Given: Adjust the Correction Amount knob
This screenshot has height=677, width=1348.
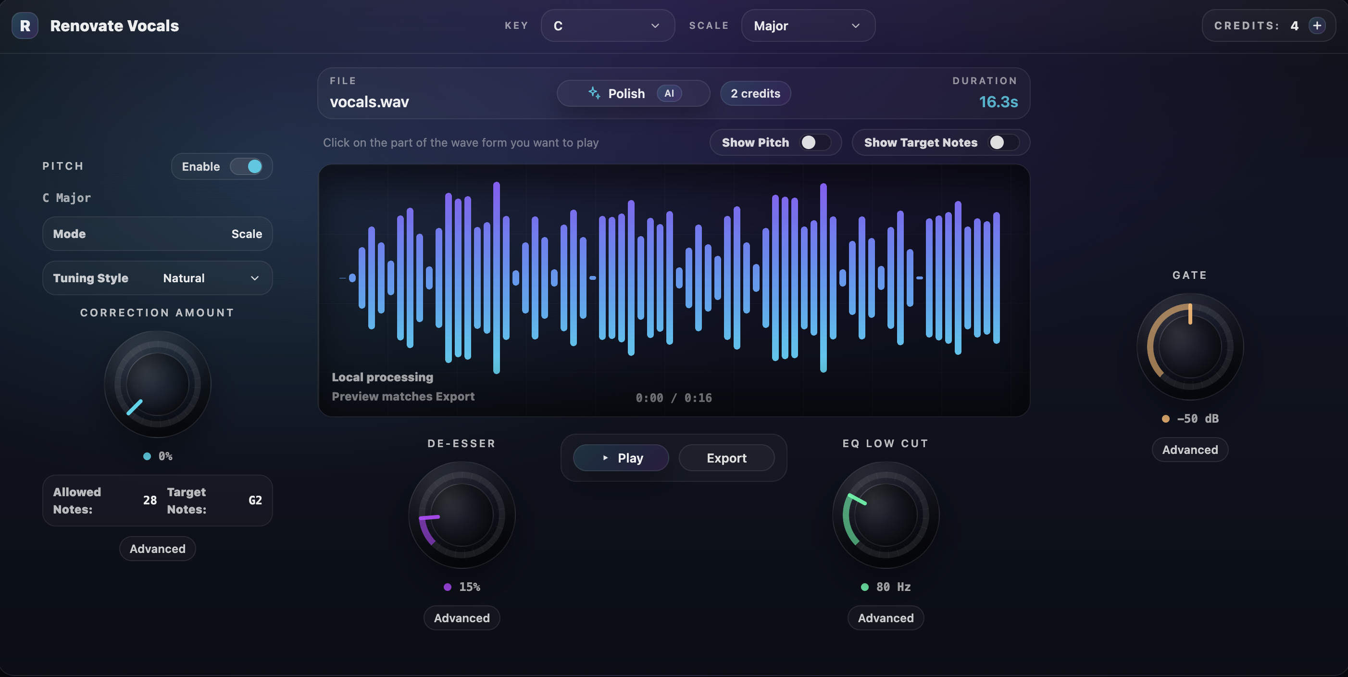Looking at the screenshot, I should [x=156, y=385].
